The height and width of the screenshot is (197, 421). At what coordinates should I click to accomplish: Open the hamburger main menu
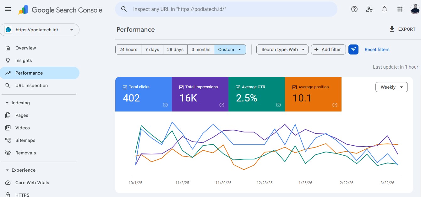pyautogui.click(x=8, y=9)
